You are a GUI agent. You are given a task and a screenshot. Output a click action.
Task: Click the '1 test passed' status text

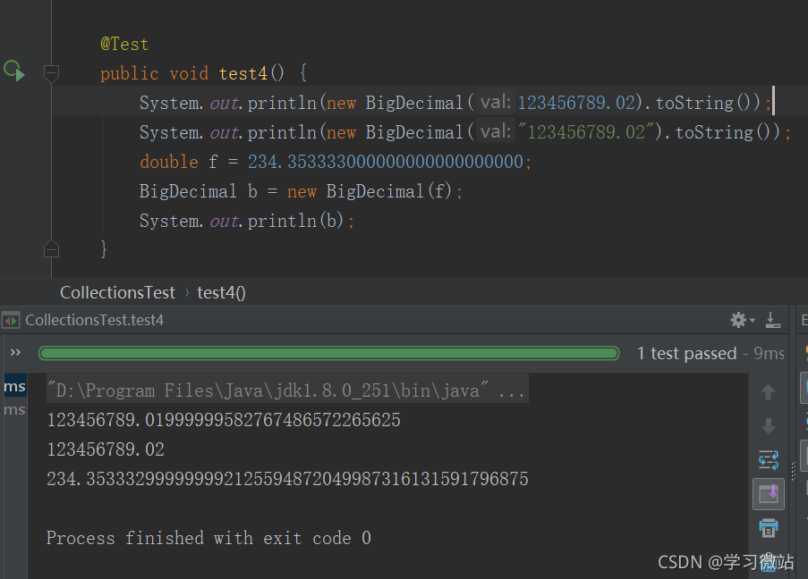[687, 353]
